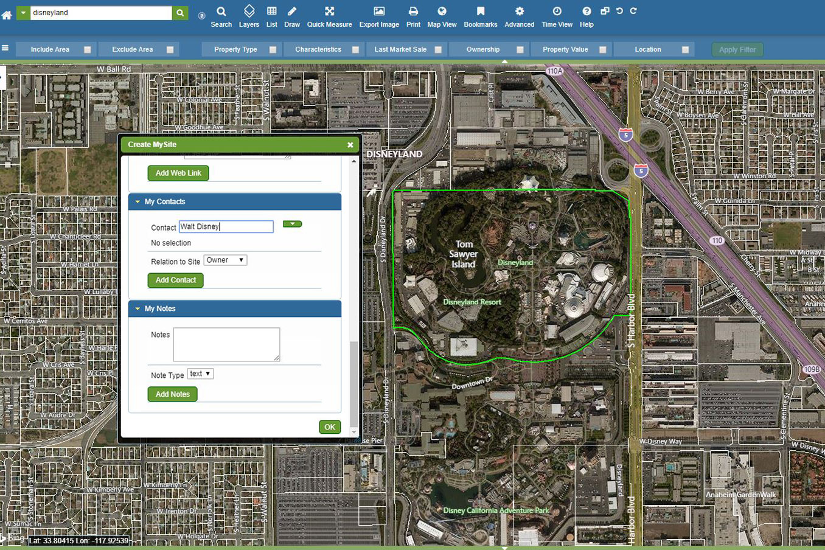Toggle the Exclude Area checkbox
825x550 pixels.
[x=170, y=50]
